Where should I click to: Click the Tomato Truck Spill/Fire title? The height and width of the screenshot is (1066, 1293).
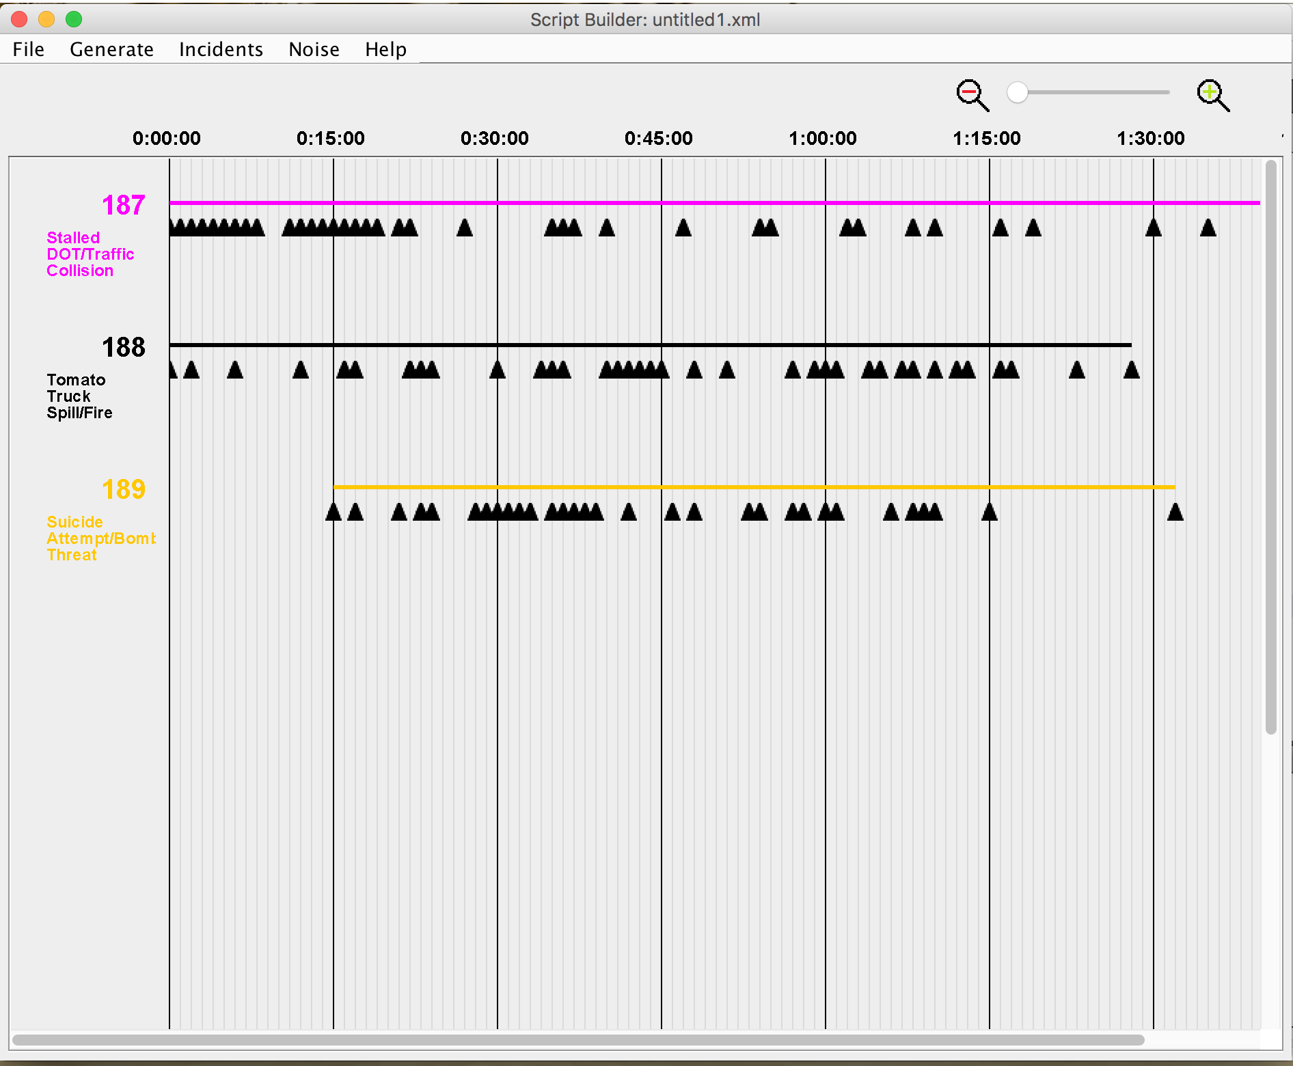pyautogui.click(x=79, y=396)
